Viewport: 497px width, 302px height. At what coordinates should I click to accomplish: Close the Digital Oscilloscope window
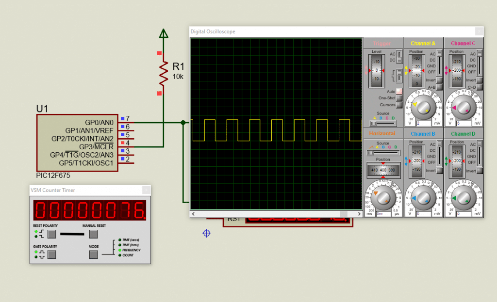[479, 32]
